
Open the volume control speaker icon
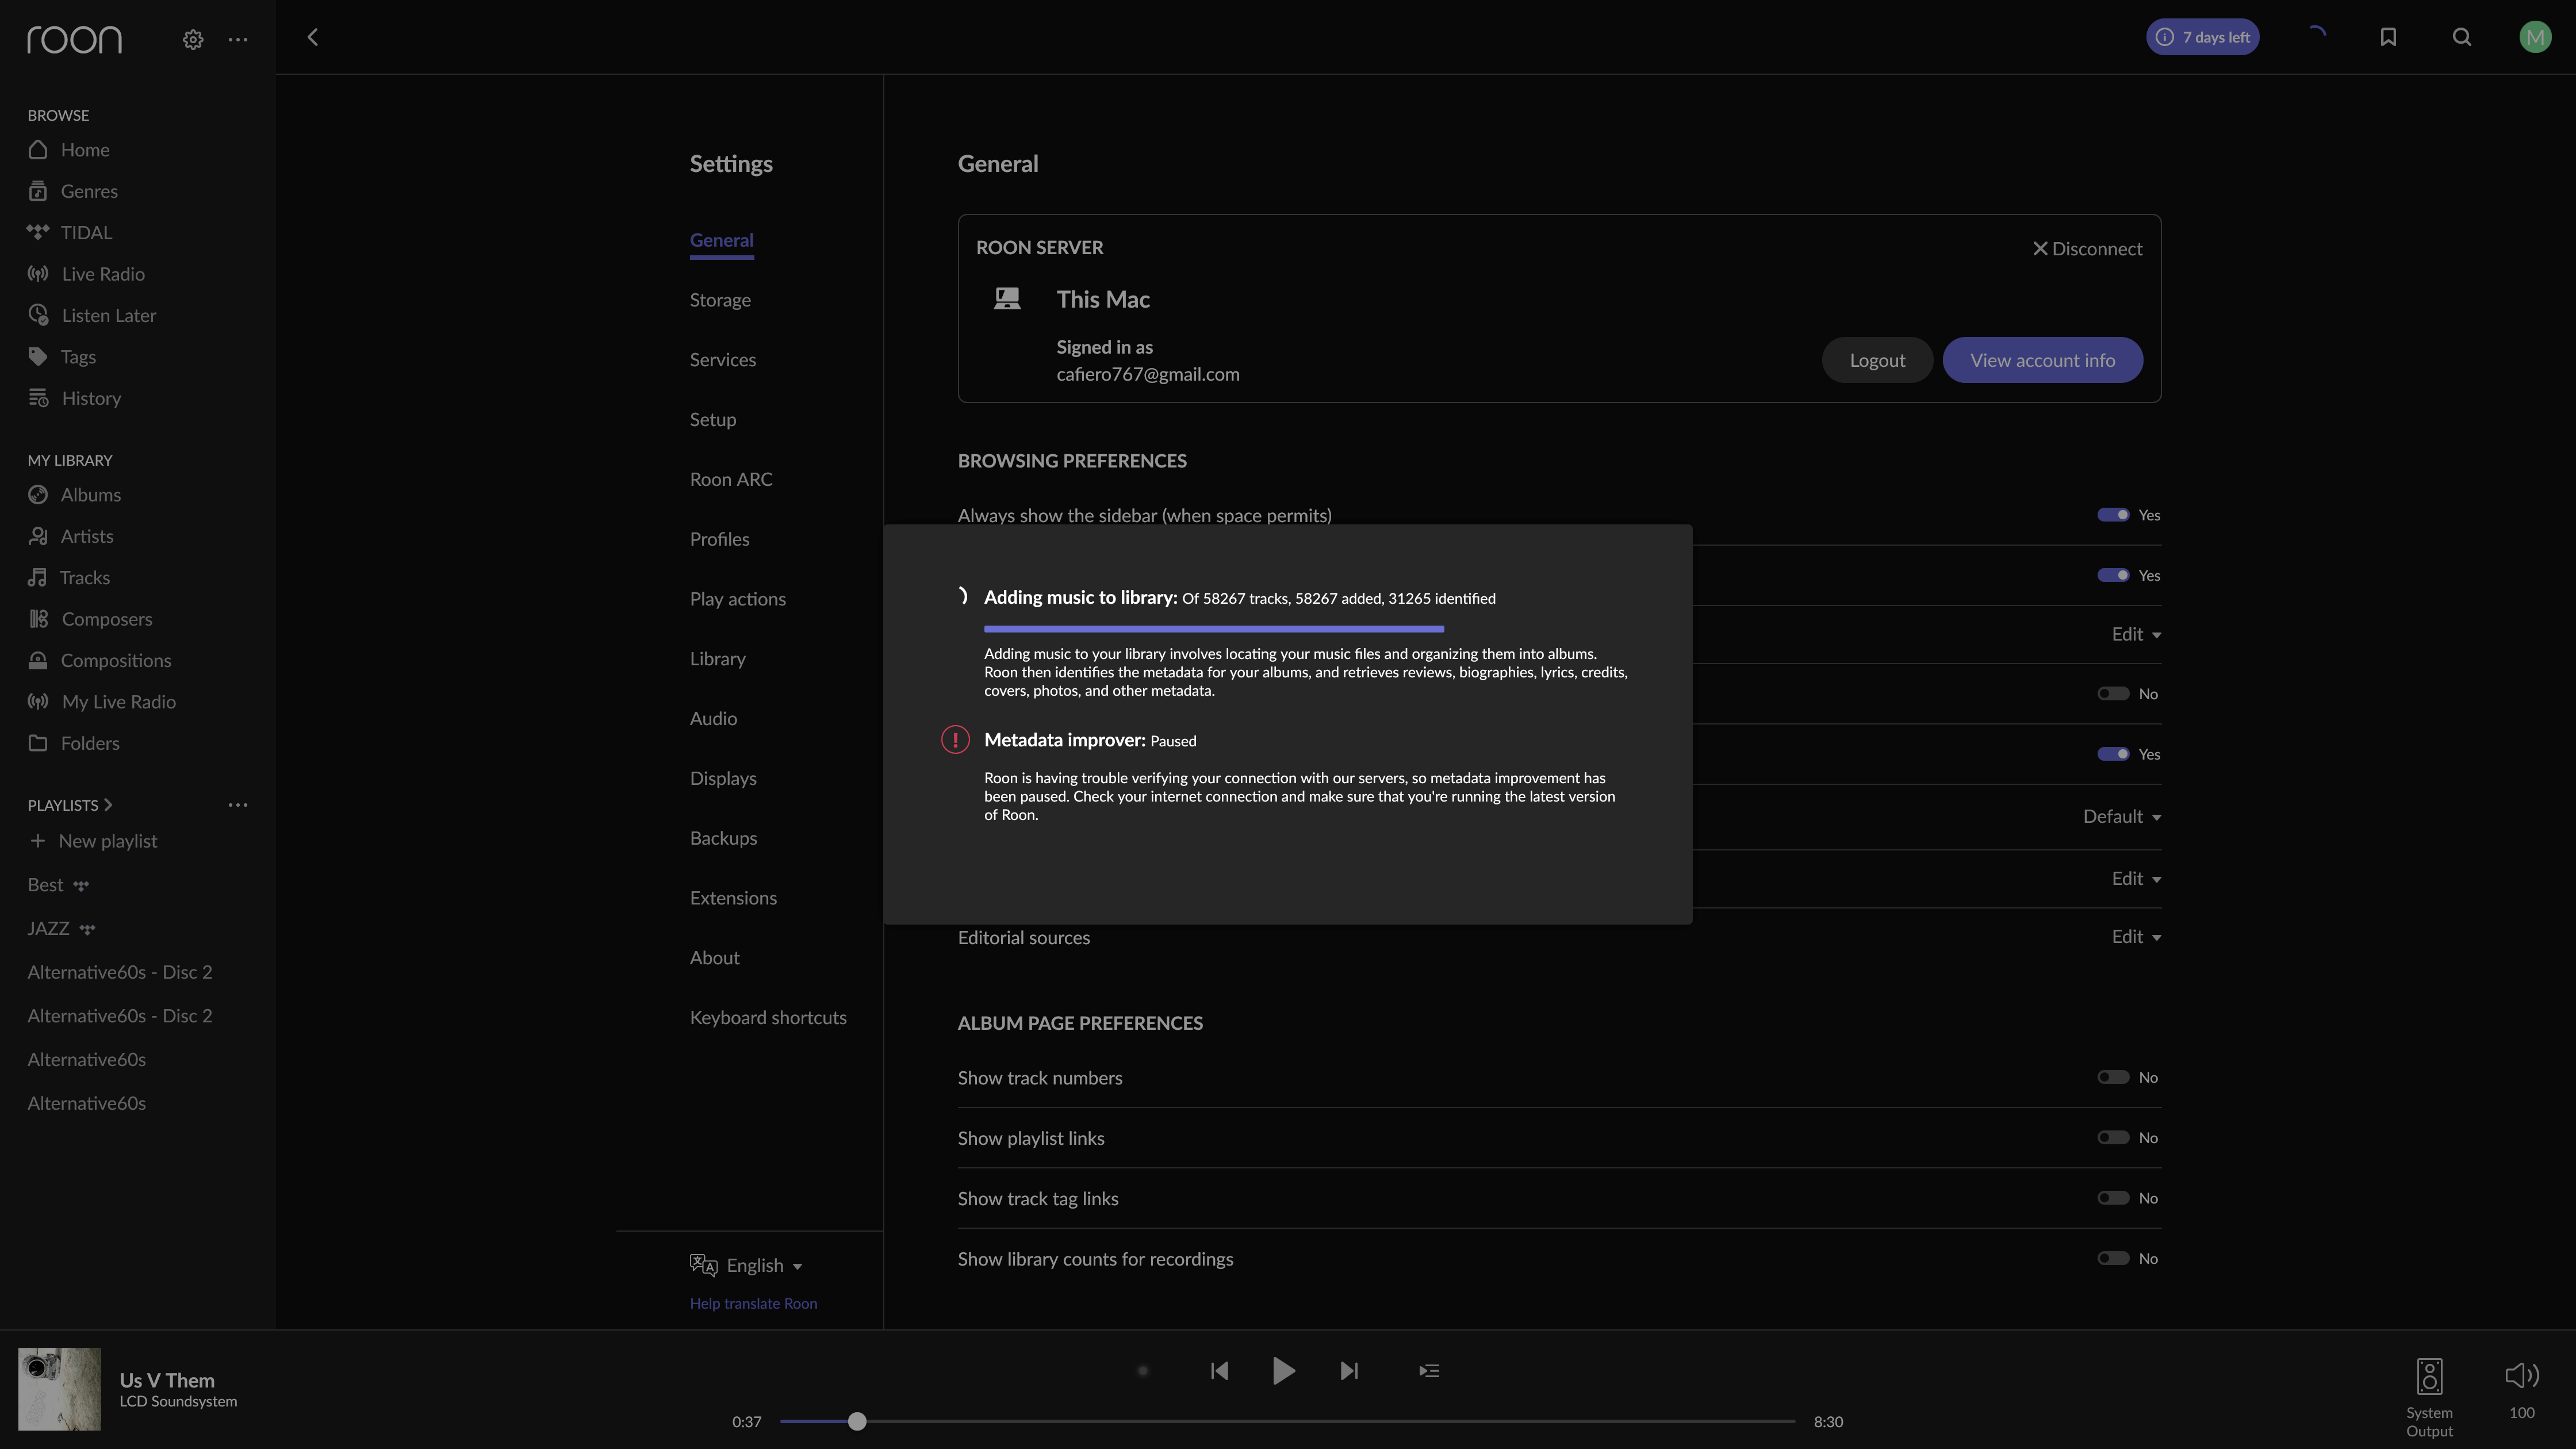[x=2522, y=1376]
